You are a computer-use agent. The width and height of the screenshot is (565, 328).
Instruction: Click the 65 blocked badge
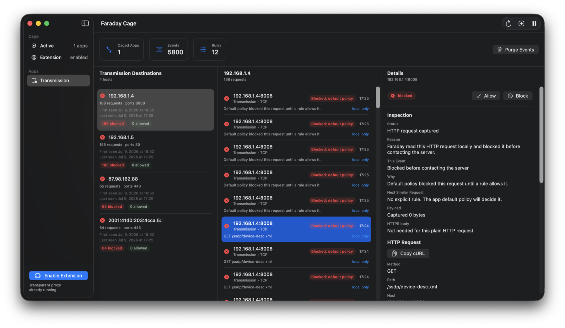112,206
